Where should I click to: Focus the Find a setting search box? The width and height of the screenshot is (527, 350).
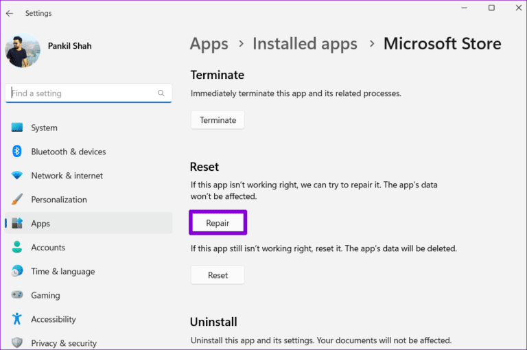[x=82, y=93]
